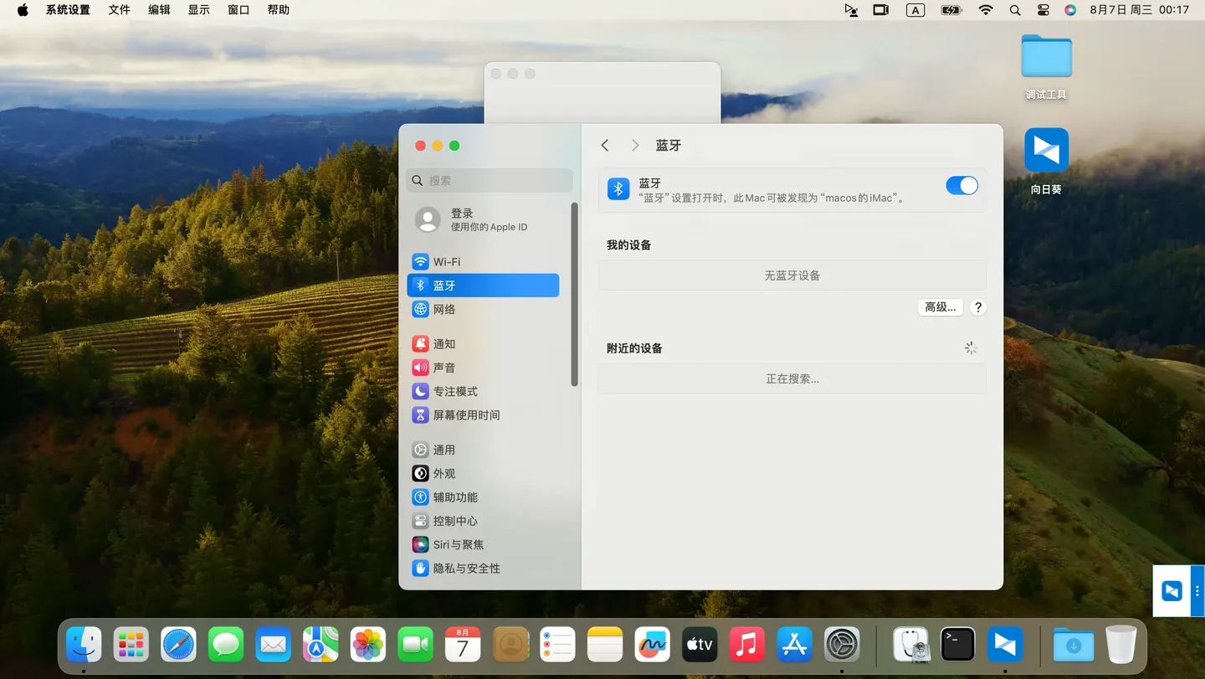Open Siri与聚焦 settings
Screen dimensions: 1205x679
pyautogui.click(x=458, y=545)
